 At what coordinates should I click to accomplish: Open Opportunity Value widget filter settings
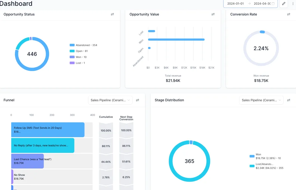click(213, 14)
